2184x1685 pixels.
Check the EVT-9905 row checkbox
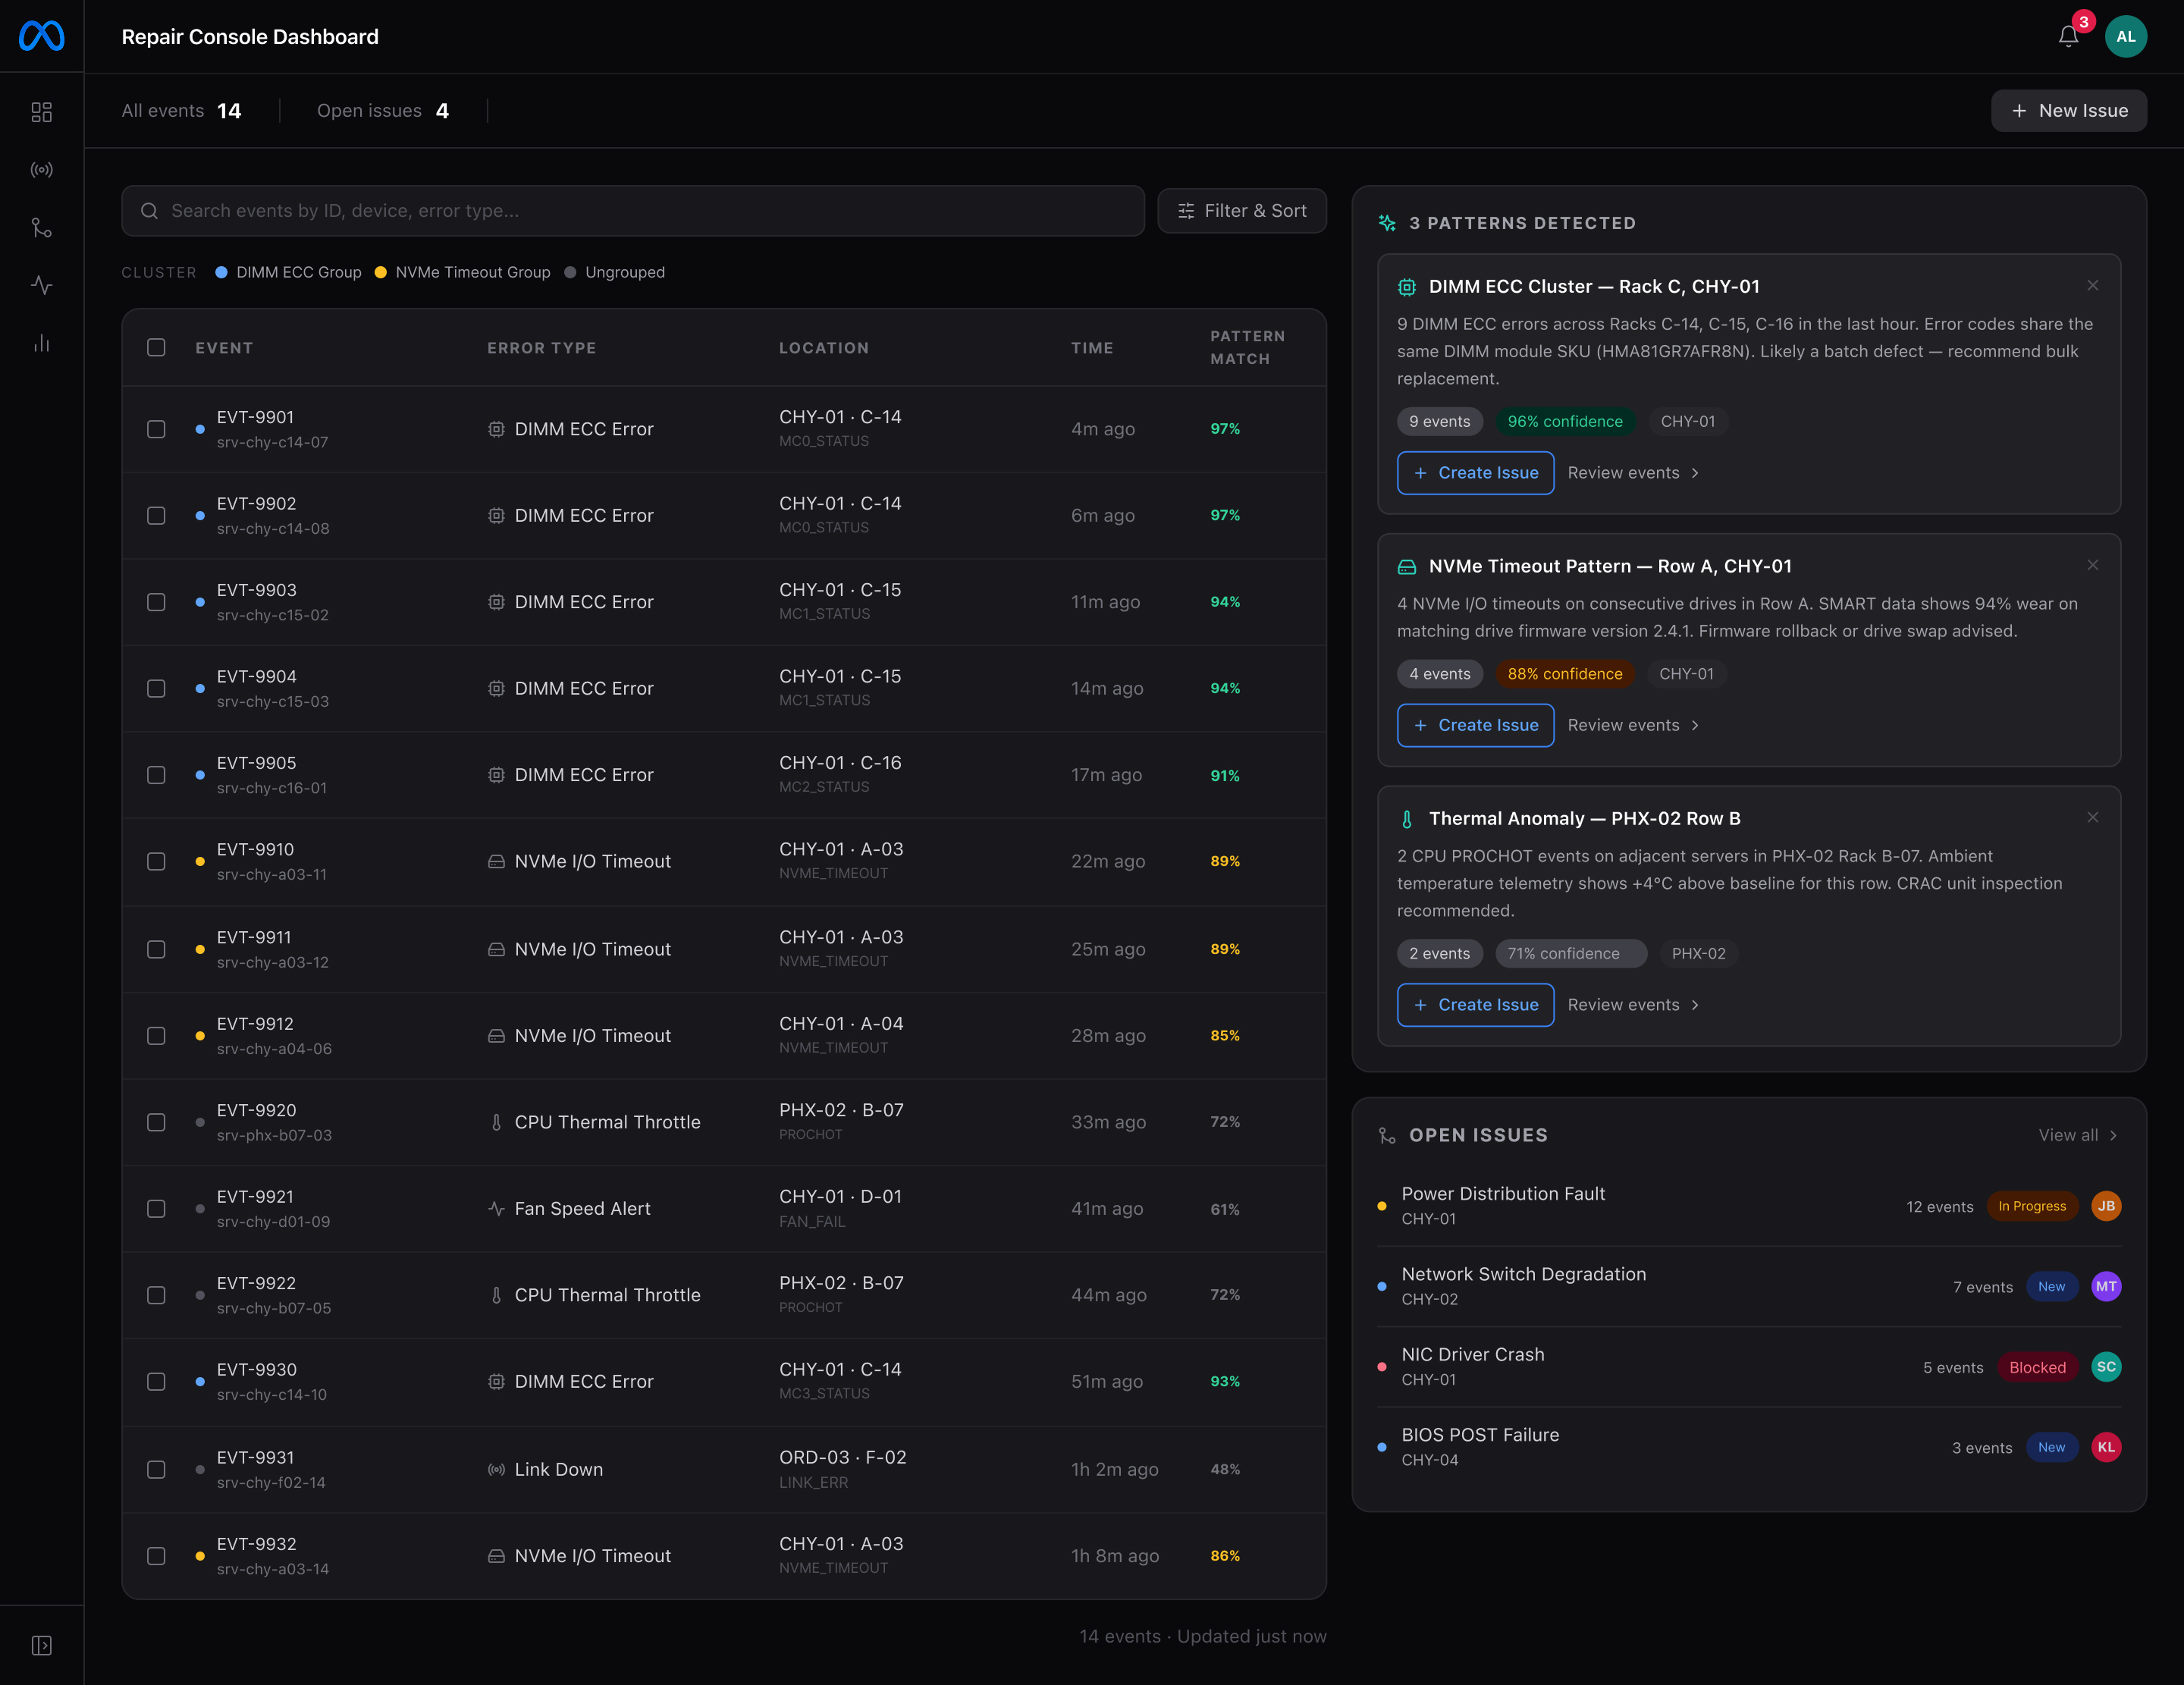pos(156,775)
